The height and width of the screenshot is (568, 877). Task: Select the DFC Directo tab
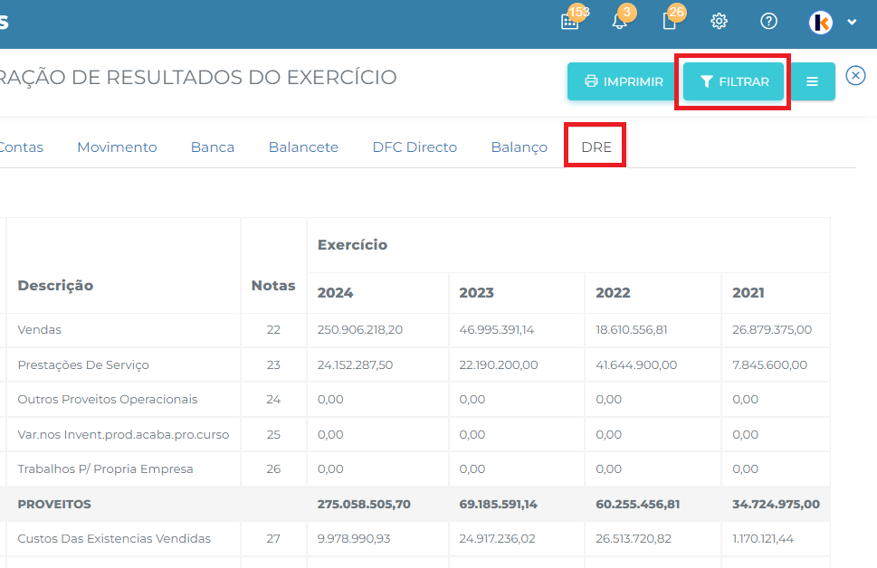click(415, 147)
